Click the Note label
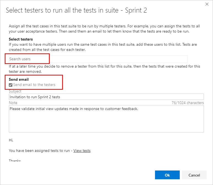This screenshot has height=185, width=213. tap(13, 103)
